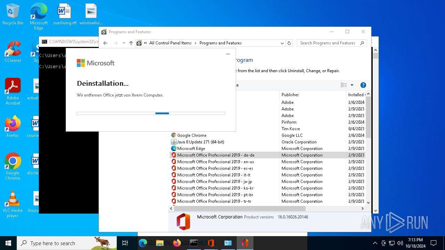This screenshot has width=445, height=250.
Task: Click the Tim Kosse publisher cell
Action: pos(291,129)
